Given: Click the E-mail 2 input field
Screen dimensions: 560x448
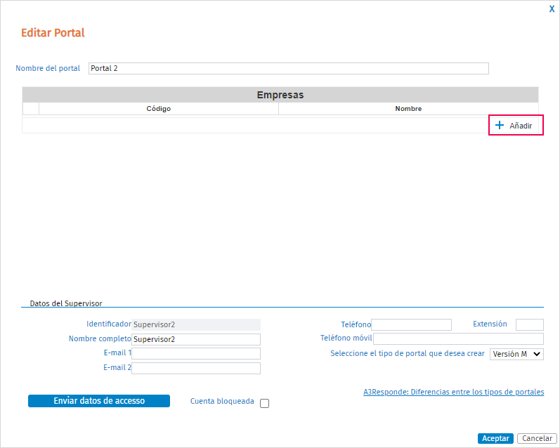Looking at the screenshot, I should tap(196, 368).
